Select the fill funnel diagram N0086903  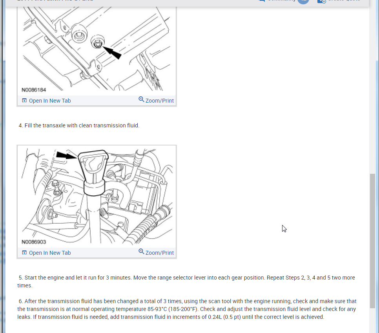pos(97,197)
